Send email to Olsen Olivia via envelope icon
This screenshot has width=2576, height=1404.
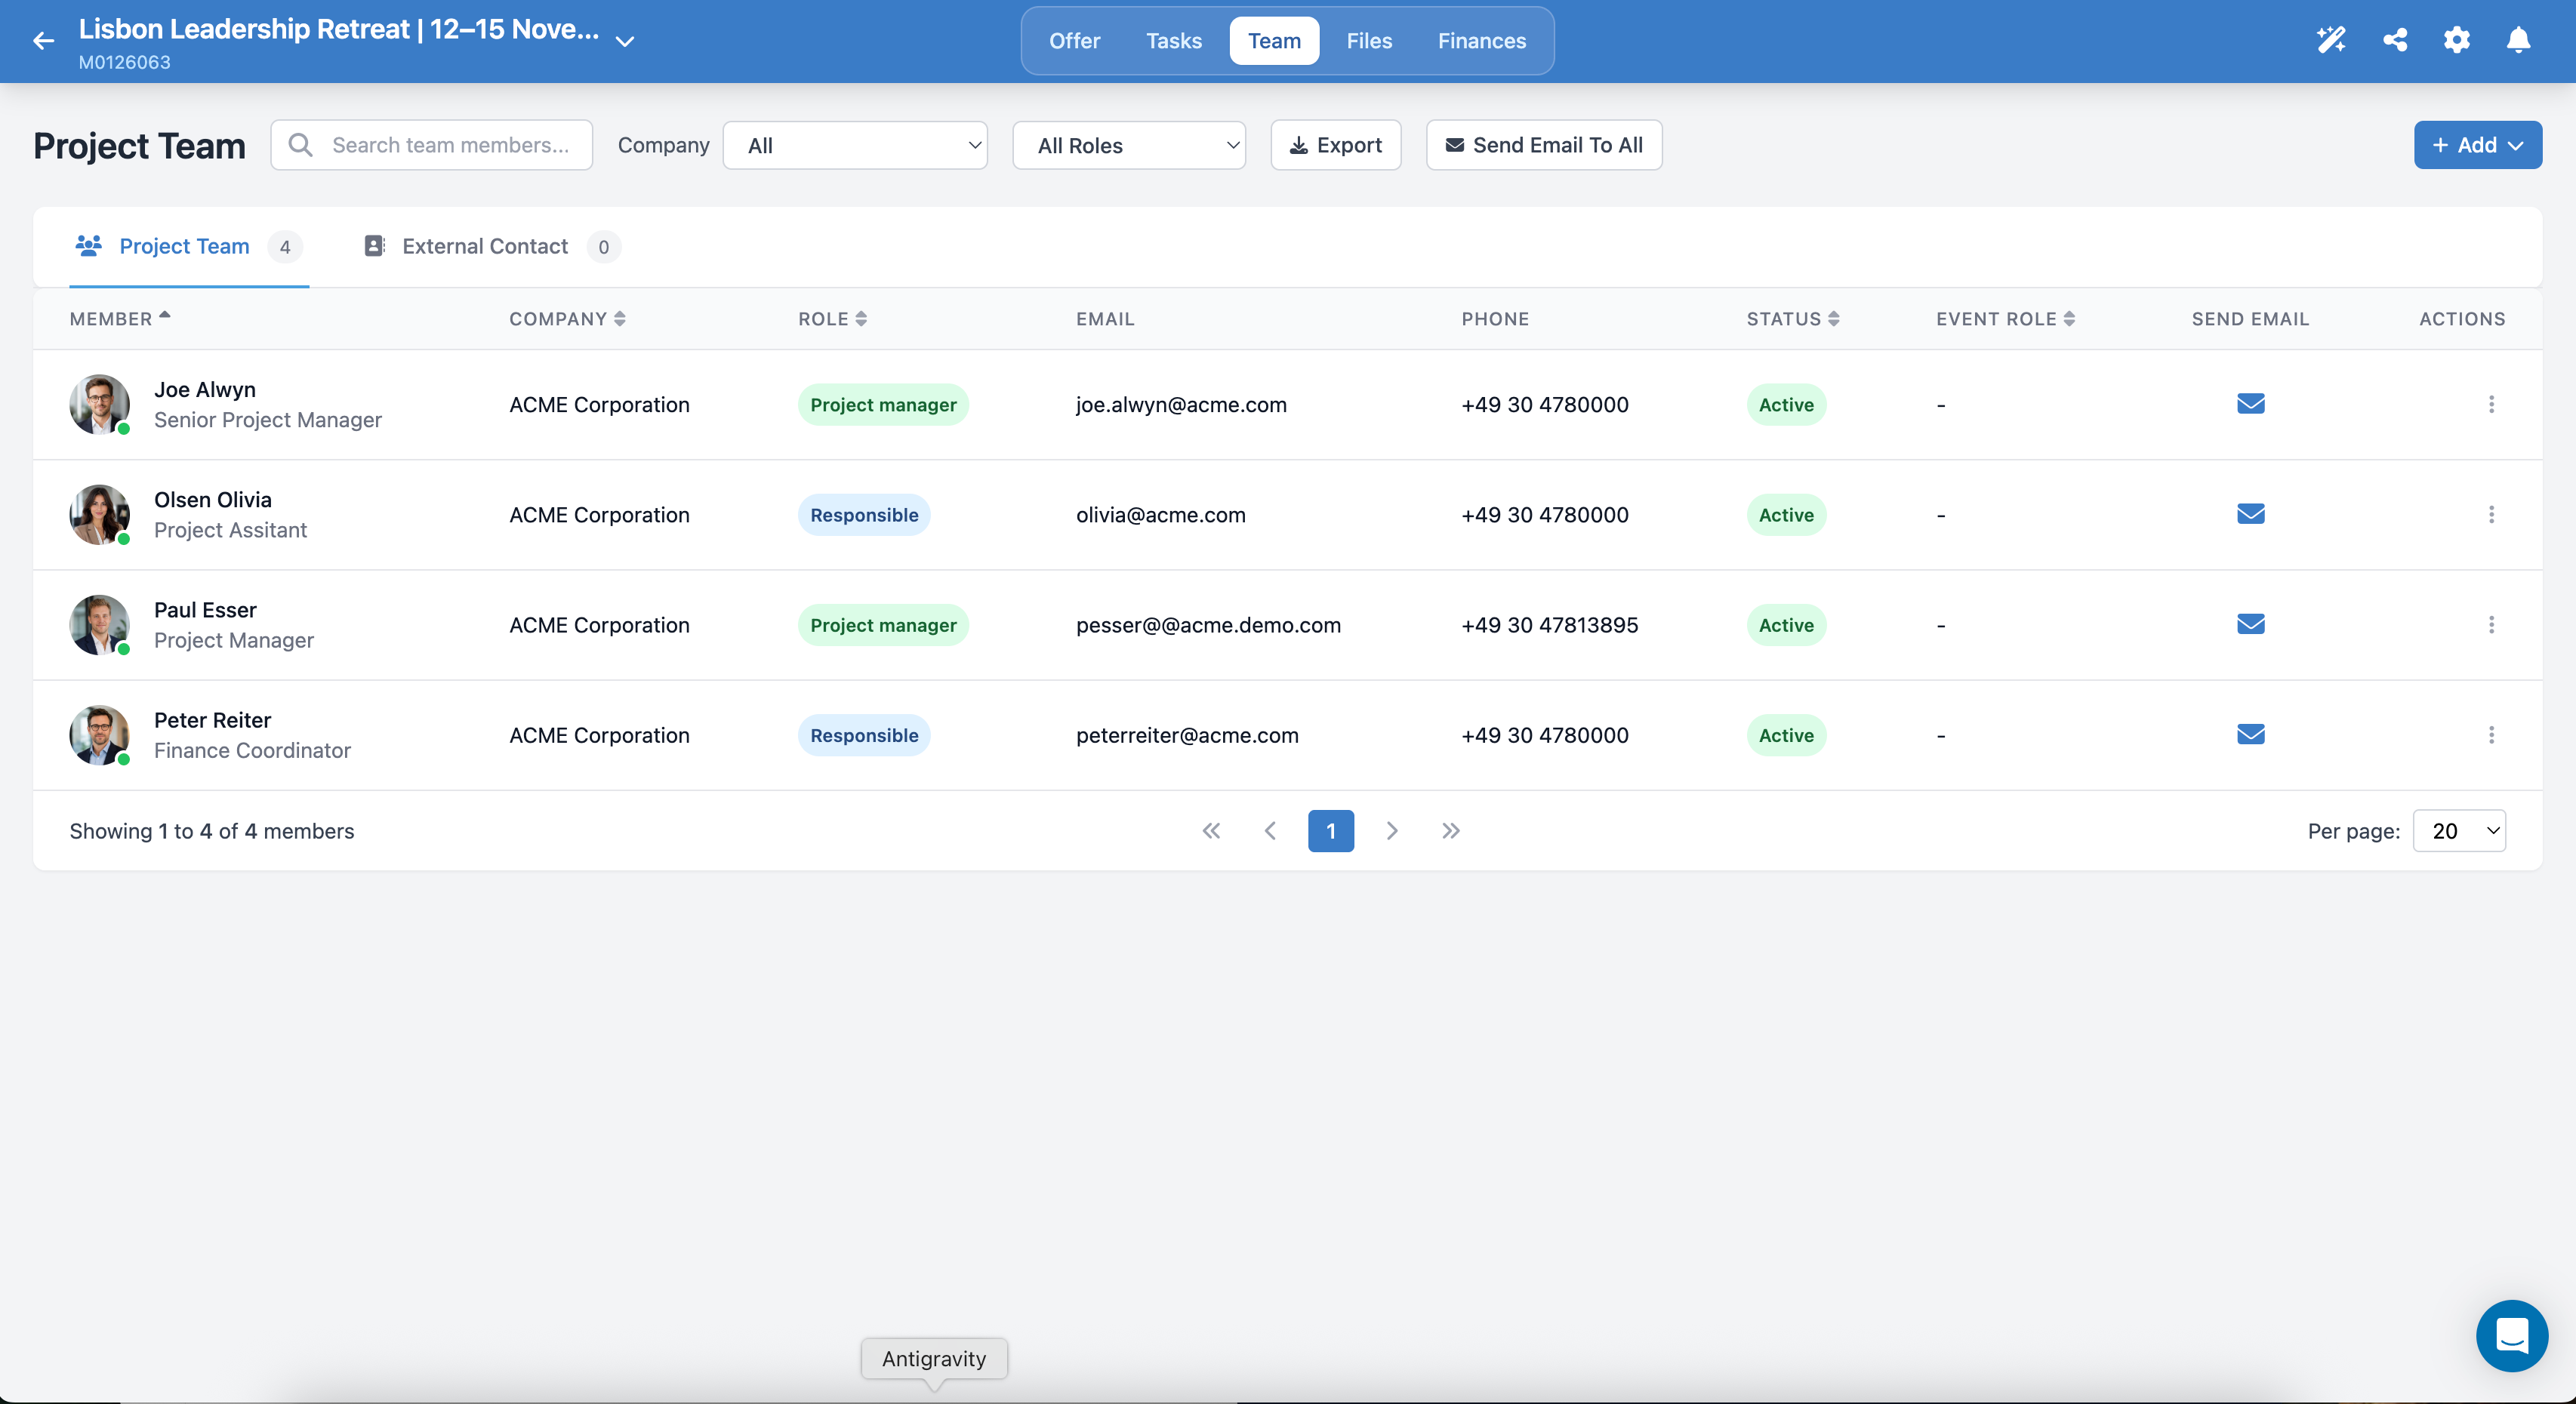(2250, 514)
